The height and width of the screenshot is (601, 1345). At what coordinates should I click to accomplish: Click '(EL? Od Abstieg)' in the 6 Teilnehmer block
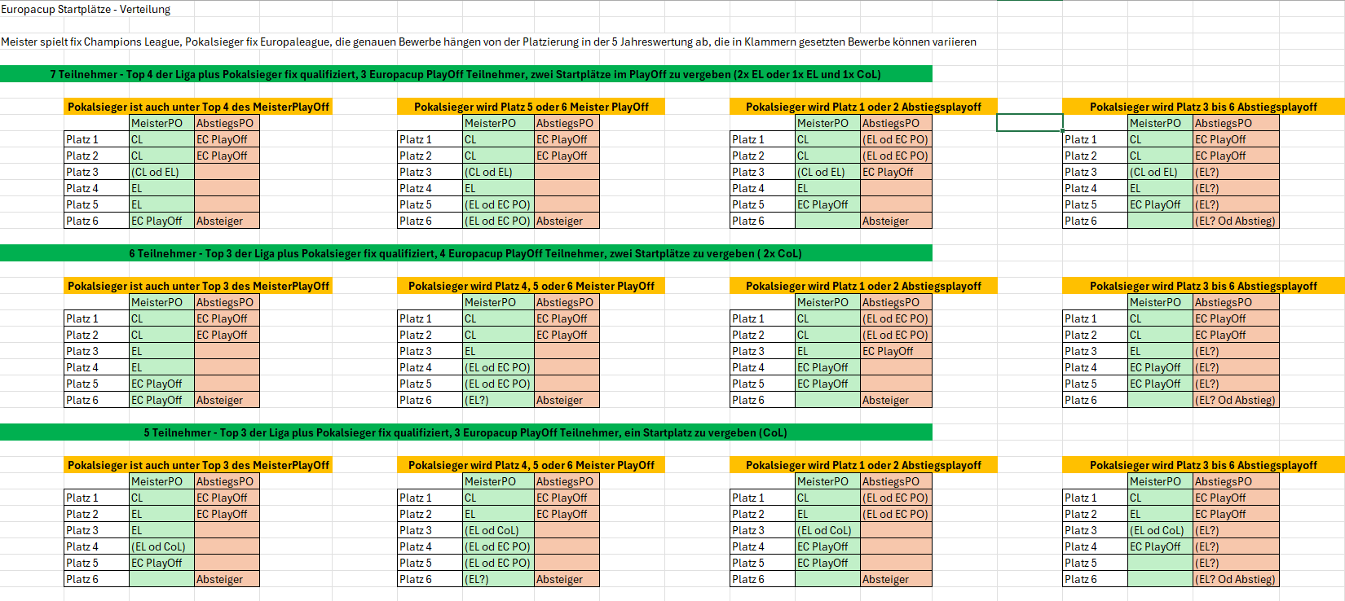(x=1236, y=400)
